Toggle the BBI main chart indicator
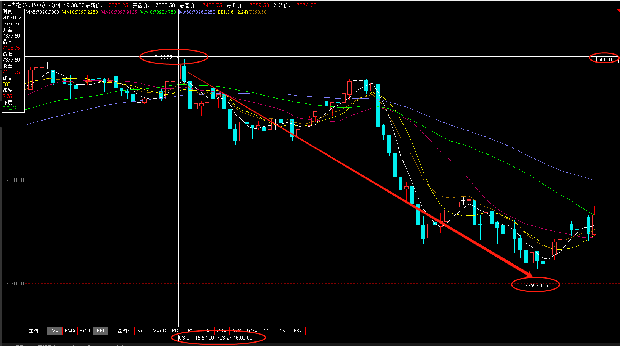 (x=101, y=331)
